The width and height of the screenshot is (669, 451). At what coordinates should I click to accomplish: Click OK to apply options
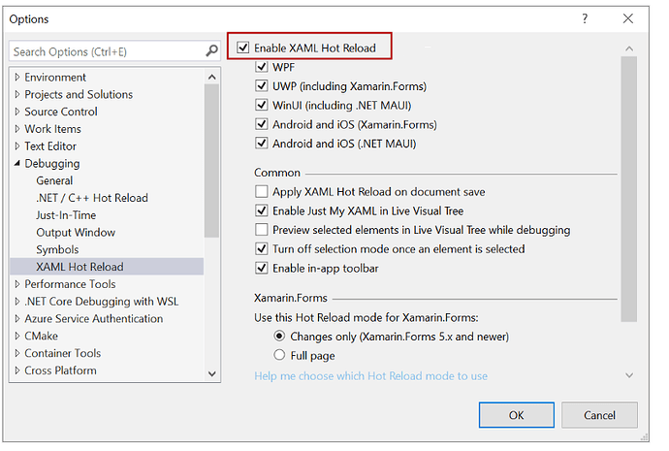[x=516, y=415]
